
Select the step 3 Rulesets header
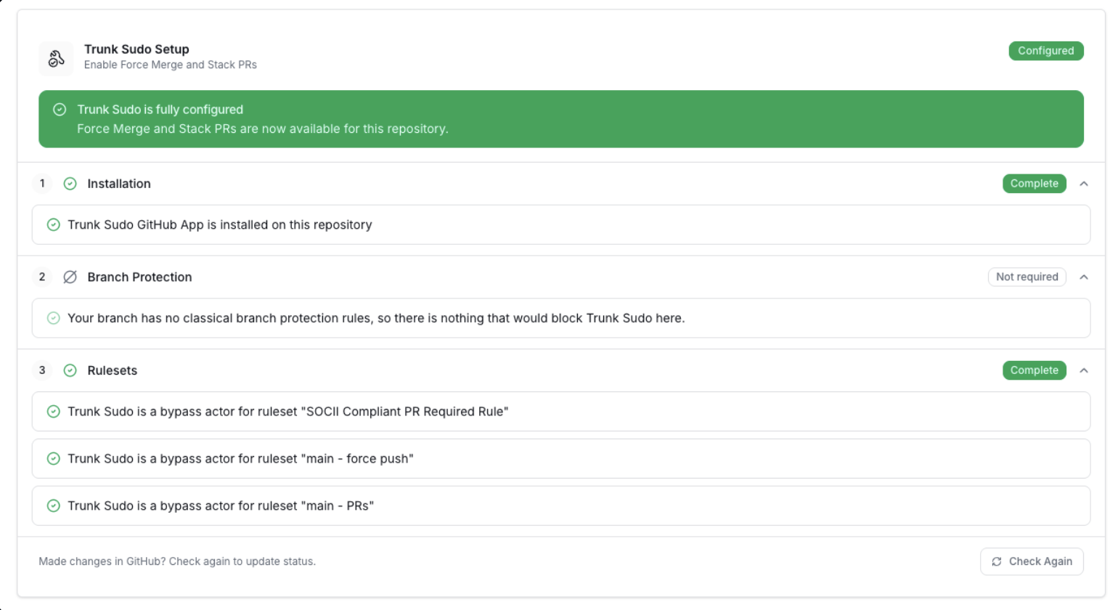click(x=112, y=370)
